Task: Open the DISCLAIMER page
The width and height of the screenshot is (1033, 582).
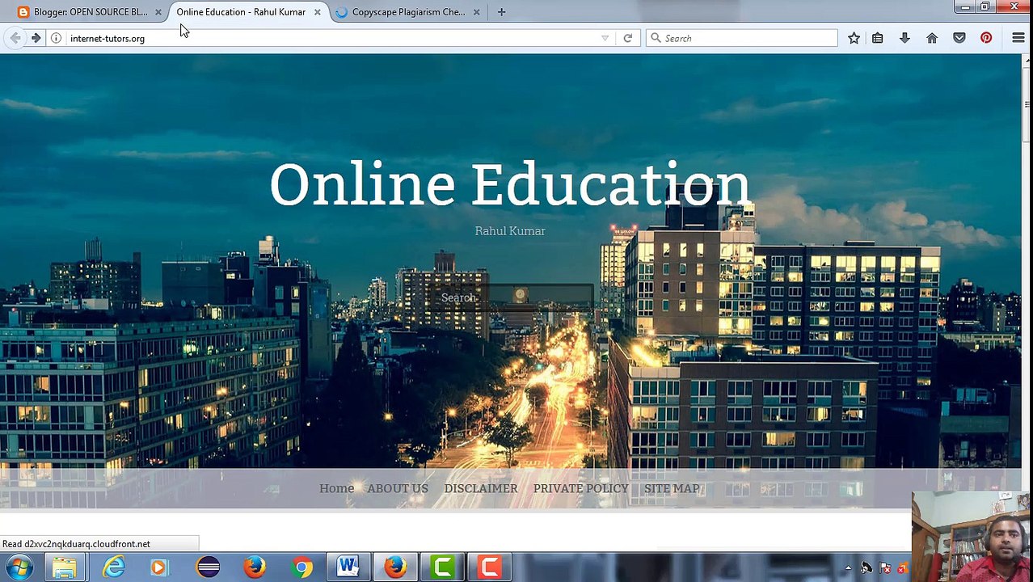Action: [481, 488]
